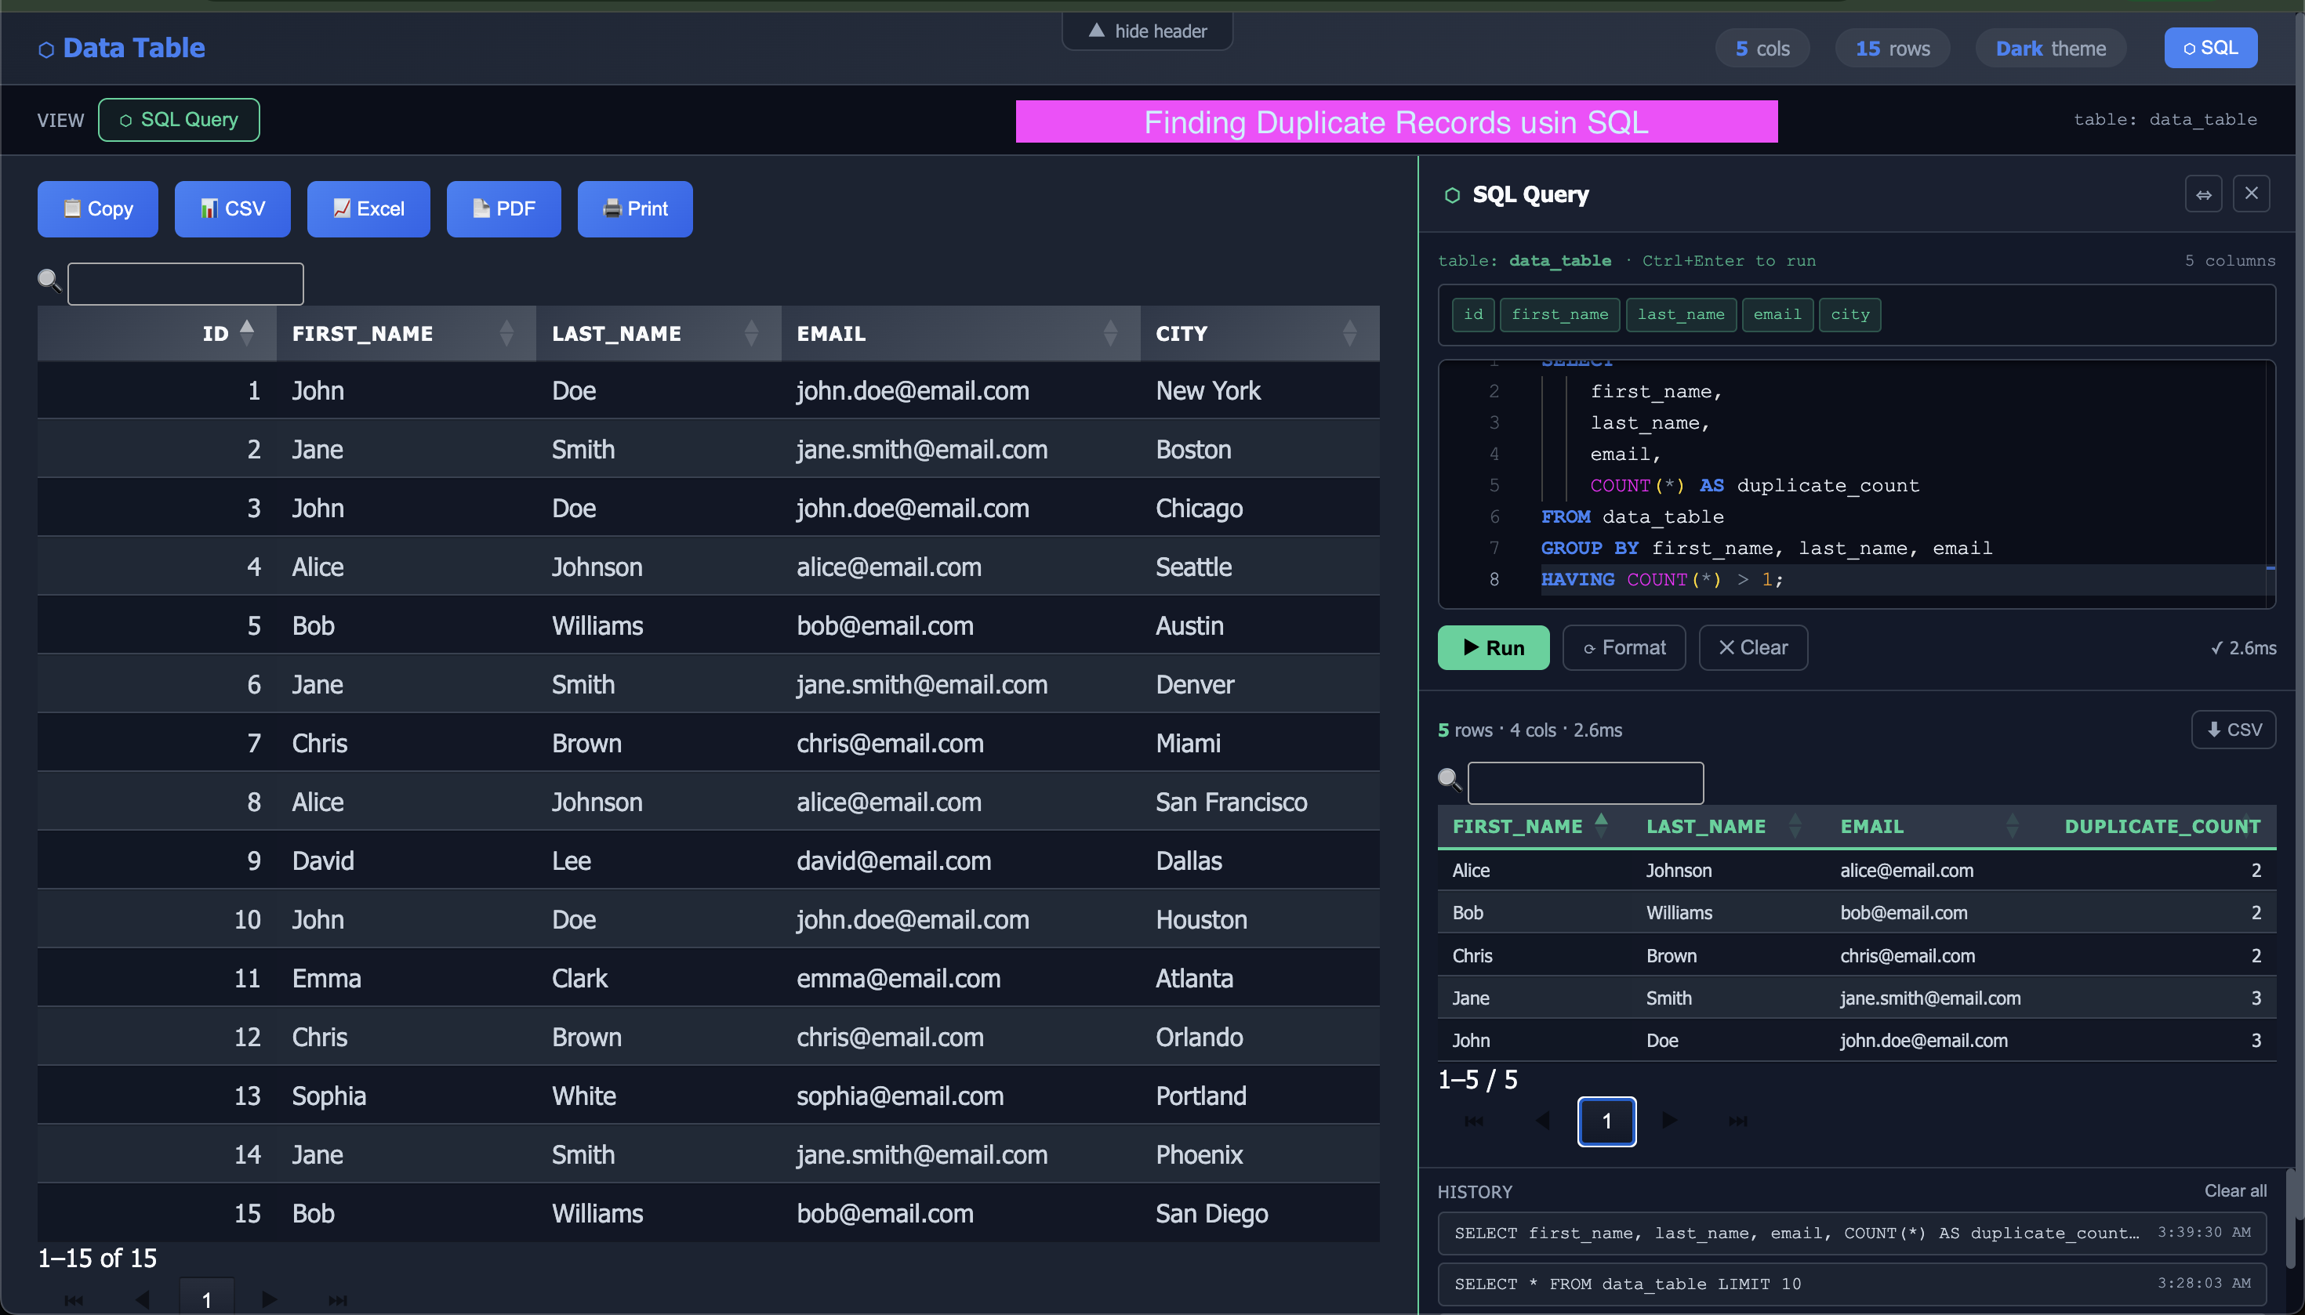Load SELECT * LIMIT 10 history query
Image resolution: width=2305 pixels, height=1315 pixels.
pyautogui.click(x=1851, y=1284)
